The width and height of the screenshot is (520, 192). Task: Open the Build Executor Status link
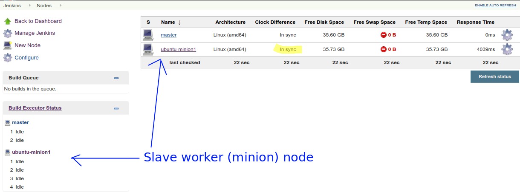pos(35,108)
